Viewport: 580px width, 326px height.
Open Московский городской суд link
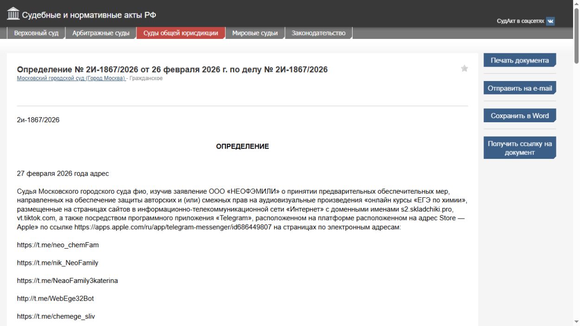71,78
